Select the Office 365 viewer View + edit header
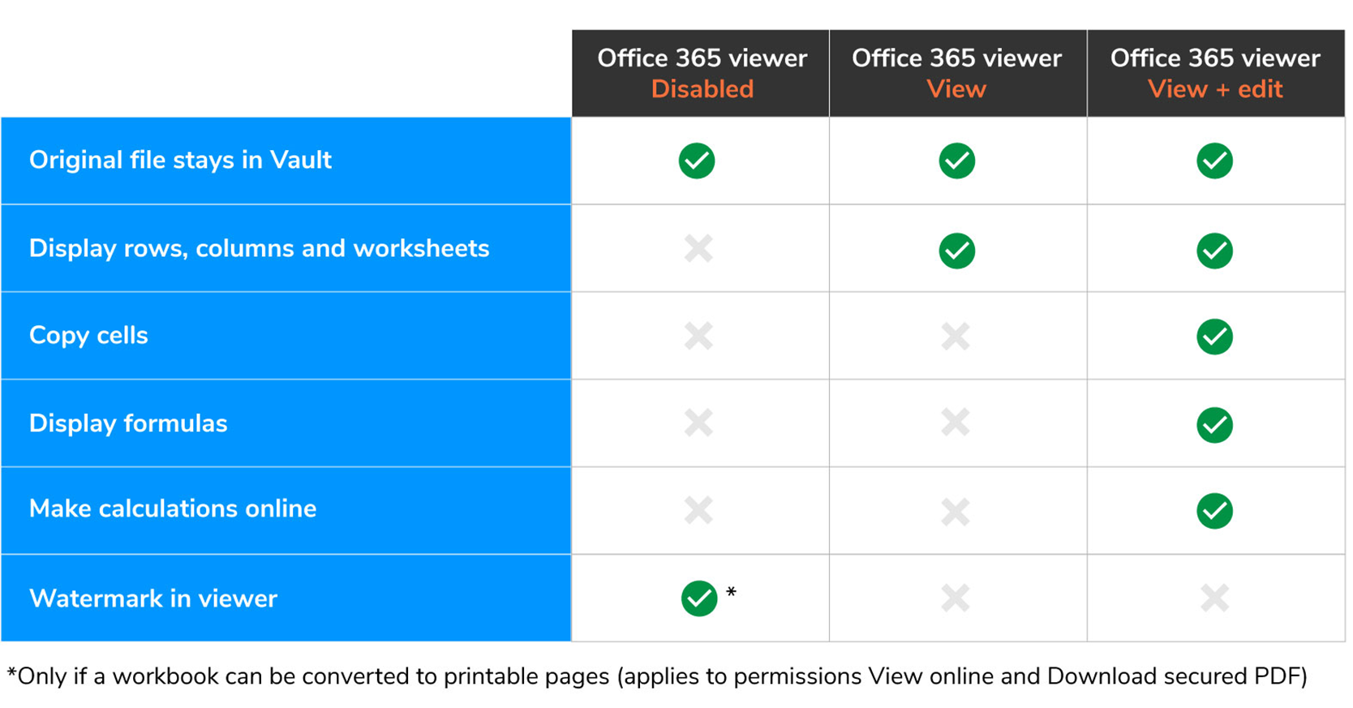The width and height of the screenshot is (1353, 708). [1216, 74]
